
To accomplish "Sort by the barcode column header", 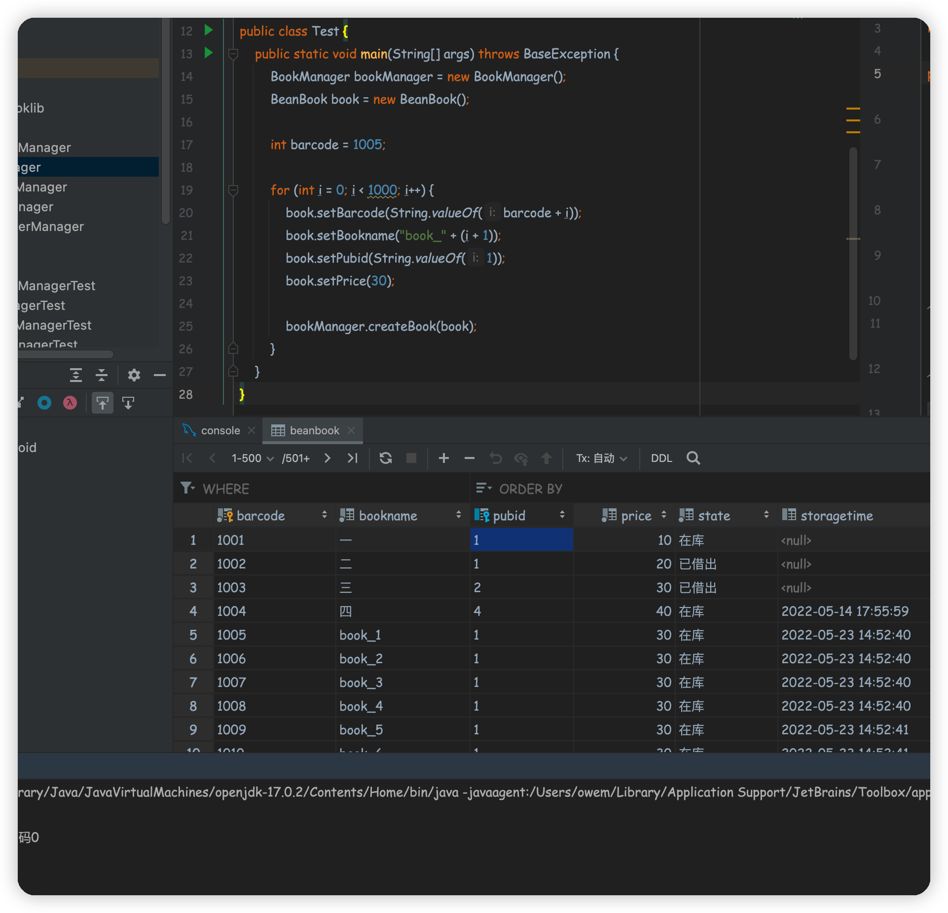I will (274, 515).
